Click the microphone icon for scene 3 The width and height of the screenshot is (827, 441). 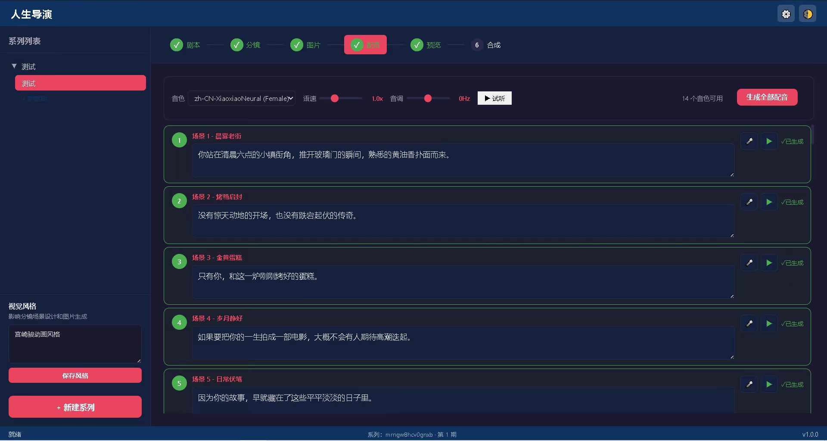(x=749, y=263)
